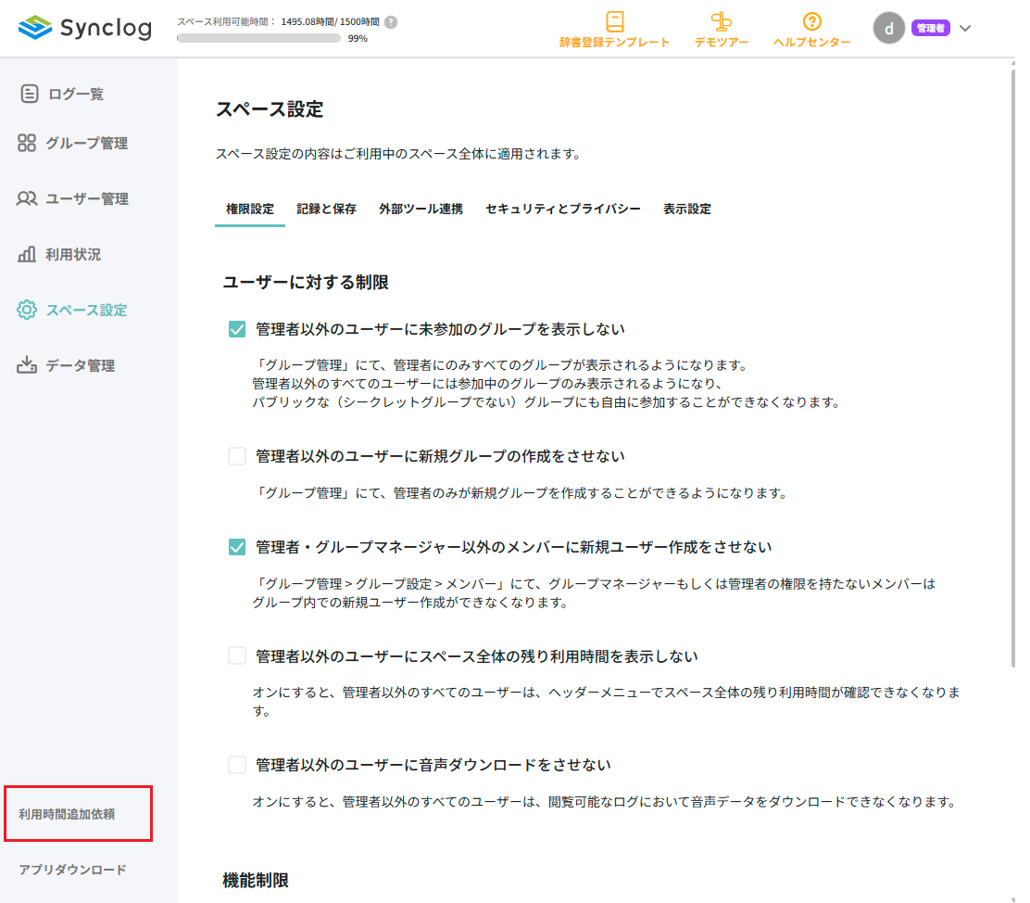
Task: Switch to the 外部ツール連携 tab
Action: tap(421, 210)
